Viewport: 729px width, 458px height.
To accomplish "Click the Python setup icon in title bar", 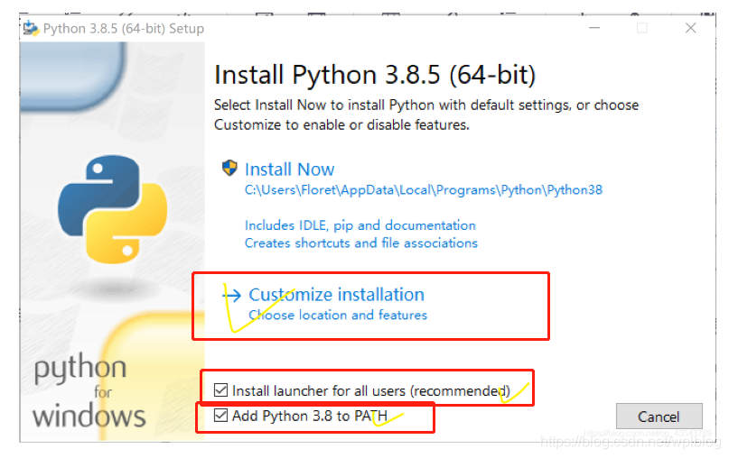I will [x=31, y=28].
